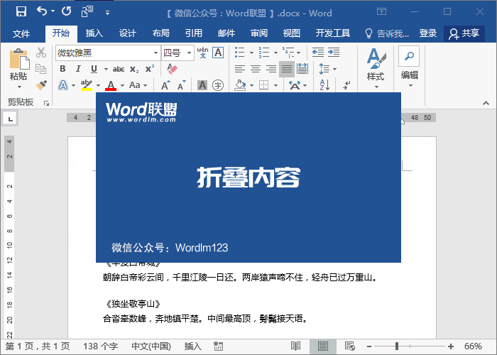This screenshot has width=497, height=355.
Task: Sort text with the A-Z icon
Action: (x=324, y=85)
